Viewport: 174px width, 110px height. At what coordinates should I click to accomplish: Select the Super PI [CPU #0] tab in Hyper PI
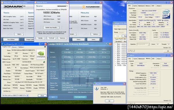[x=120, y=39]
